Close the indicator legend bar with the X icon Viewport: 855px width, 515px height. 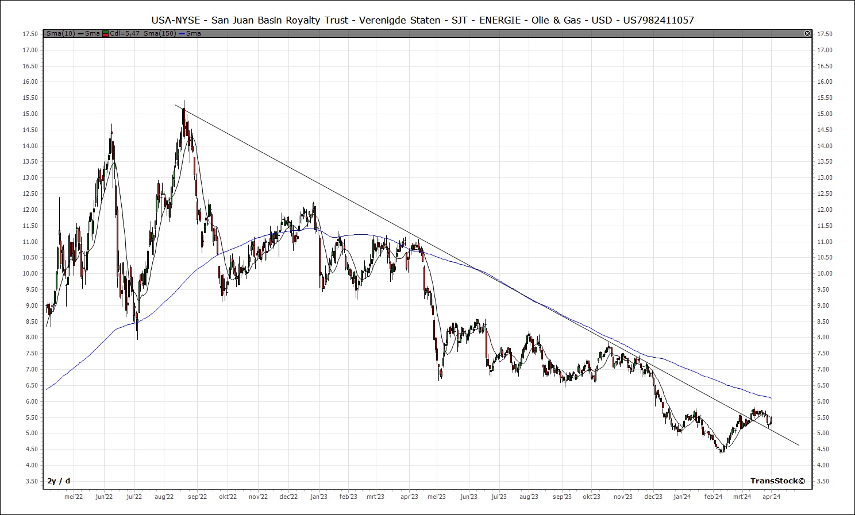pos(807,34)
